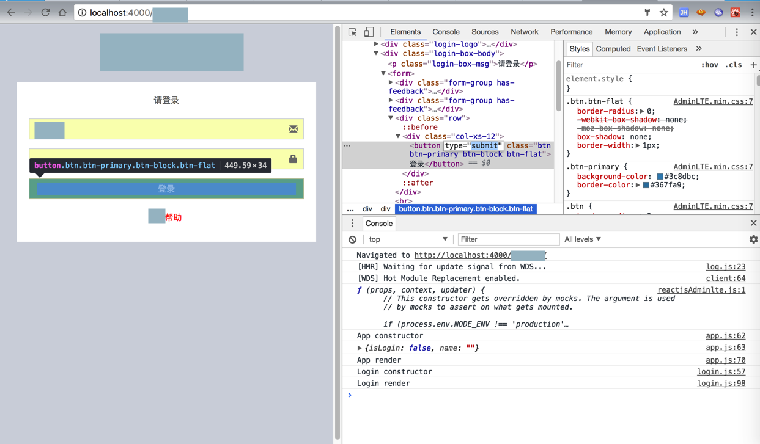The image size is (760, 444).
Task: Open the JH browser extension
Action: (x=684, y=12)
